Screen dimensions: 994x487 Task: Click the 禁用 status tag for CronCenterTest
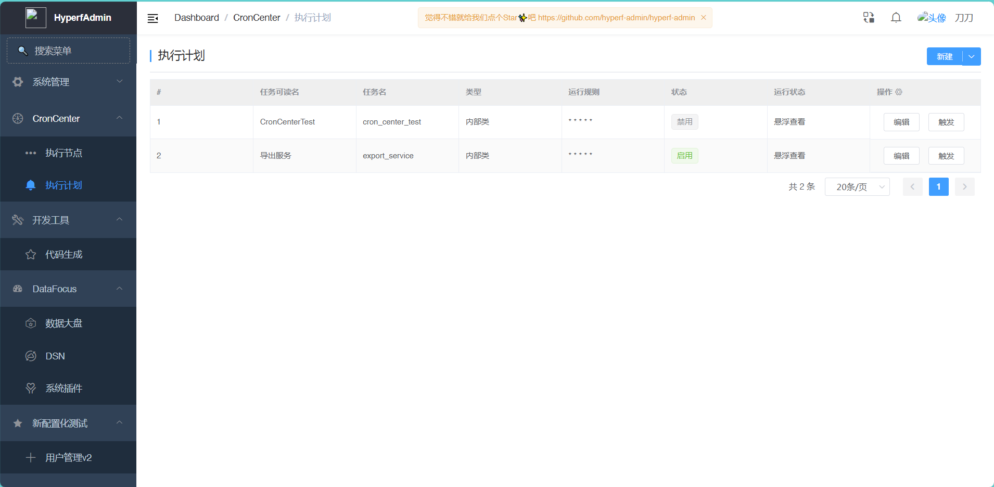point(685,121)
